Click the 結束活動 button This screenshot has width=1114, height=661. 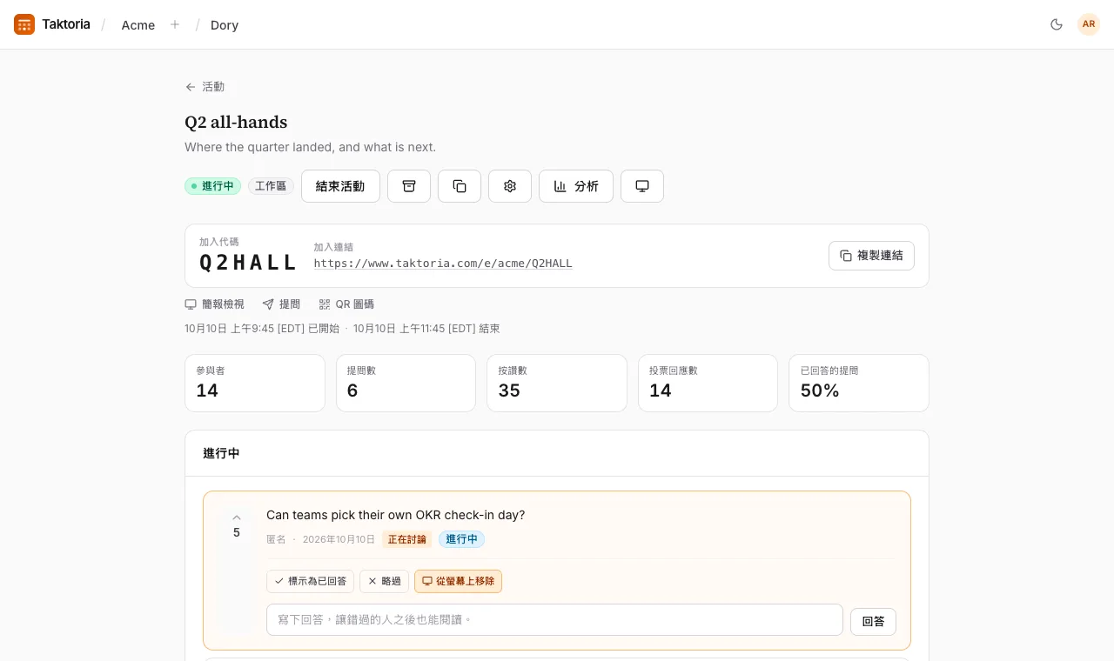tap(340, 186)
